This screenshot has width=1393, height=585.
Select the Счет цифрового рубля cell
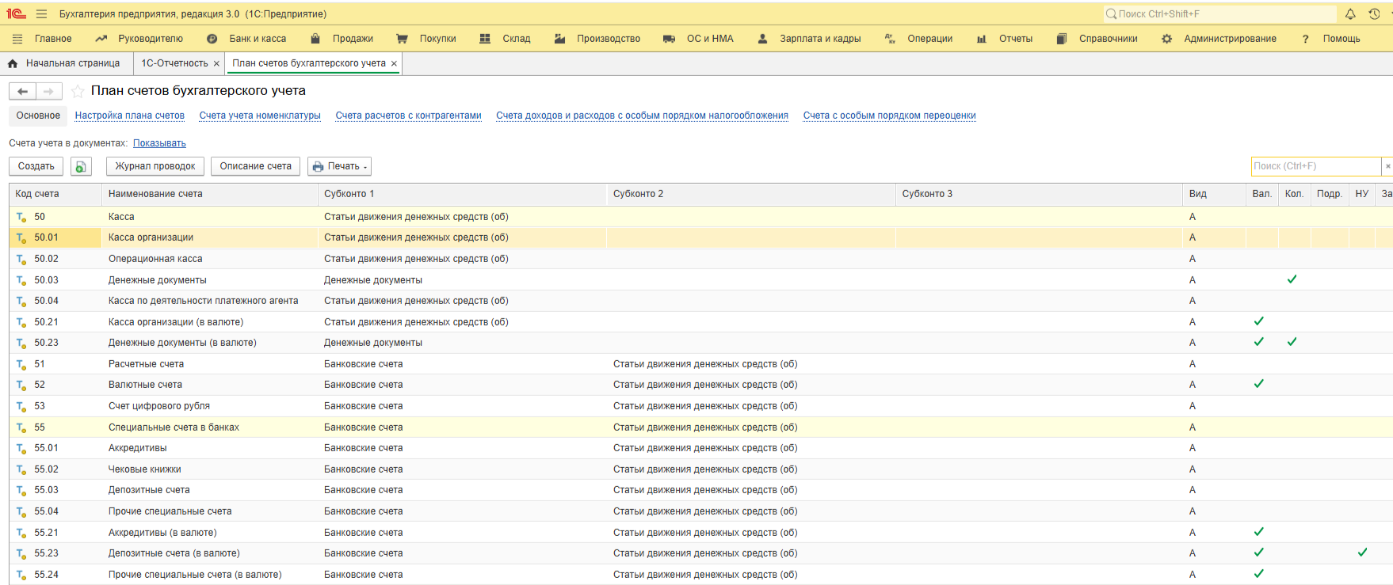(x=159, y=406)
